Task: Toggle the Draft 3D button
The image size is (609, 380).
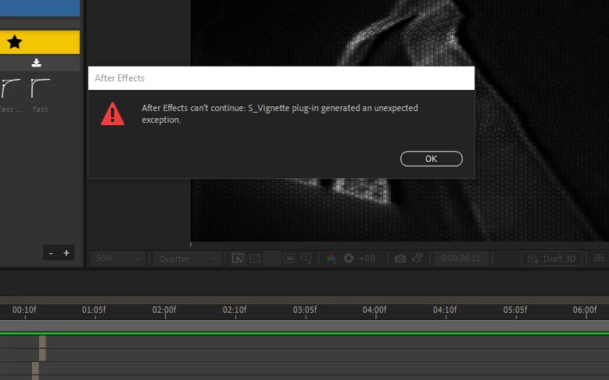Action: click(551, 258)
